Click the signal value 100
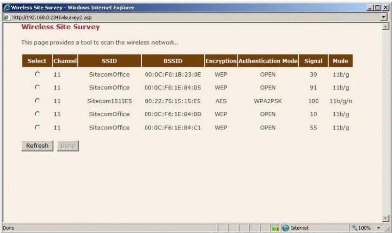This screenshot has height=233, width=392. (x=313, y=101)
